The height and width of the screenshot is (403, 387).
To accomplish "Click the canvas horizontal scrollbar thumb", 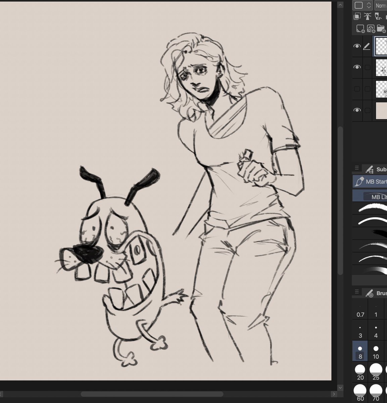I will point(152,394).
